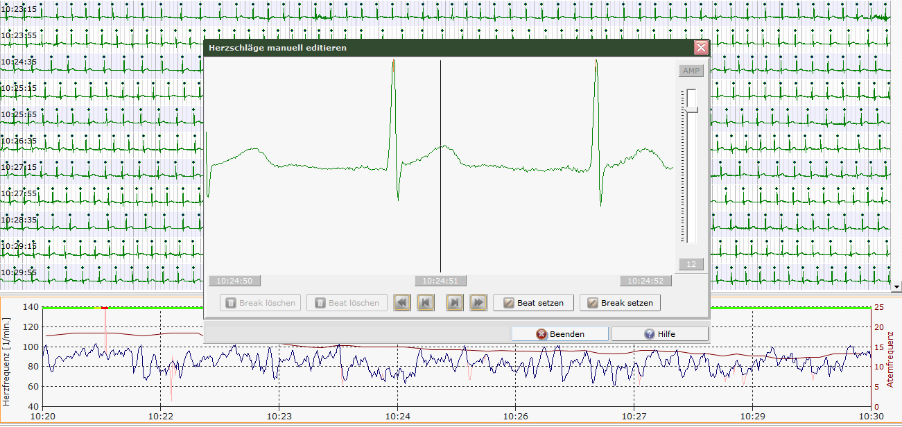Click the Break löschen button
Image resolution: width=902 pixels, height=427 pixels.
[x=260, y=303]
